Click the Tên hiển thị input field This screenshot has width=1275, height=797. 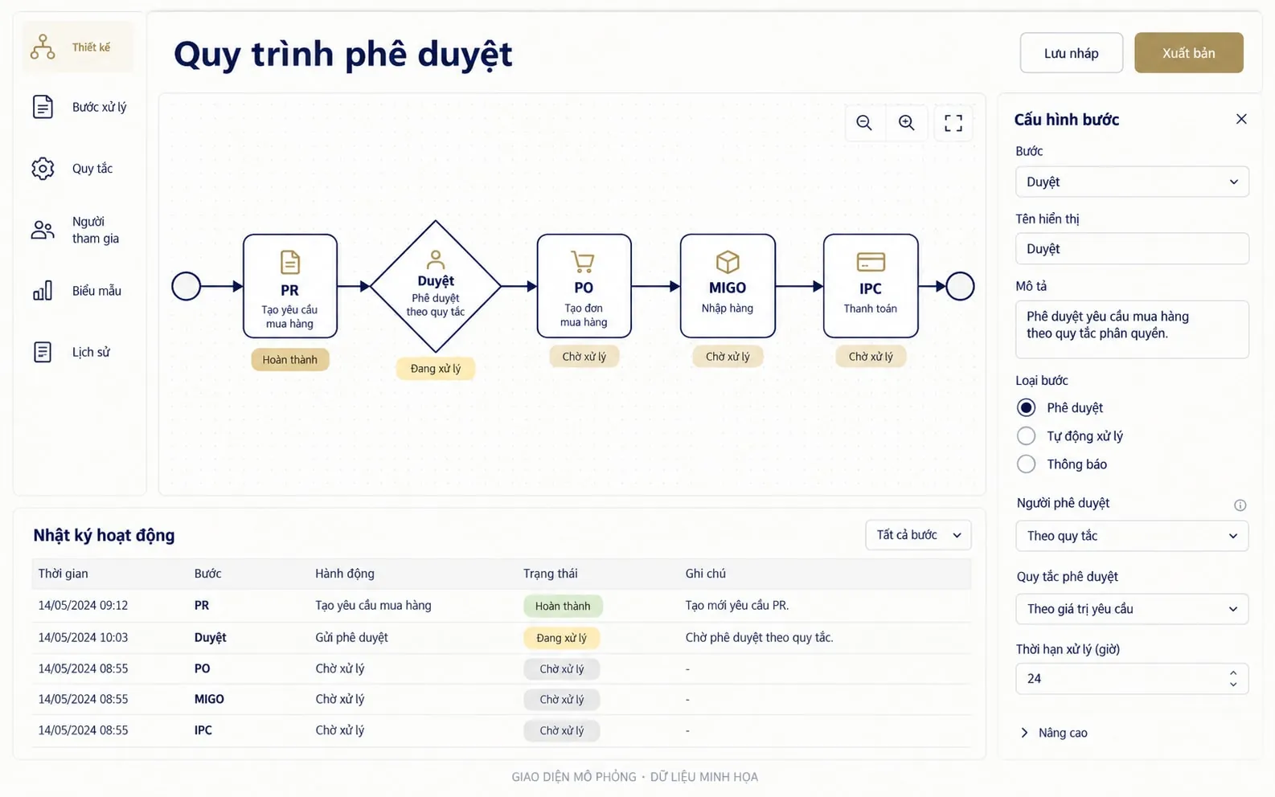click(x=1132, y=249)
